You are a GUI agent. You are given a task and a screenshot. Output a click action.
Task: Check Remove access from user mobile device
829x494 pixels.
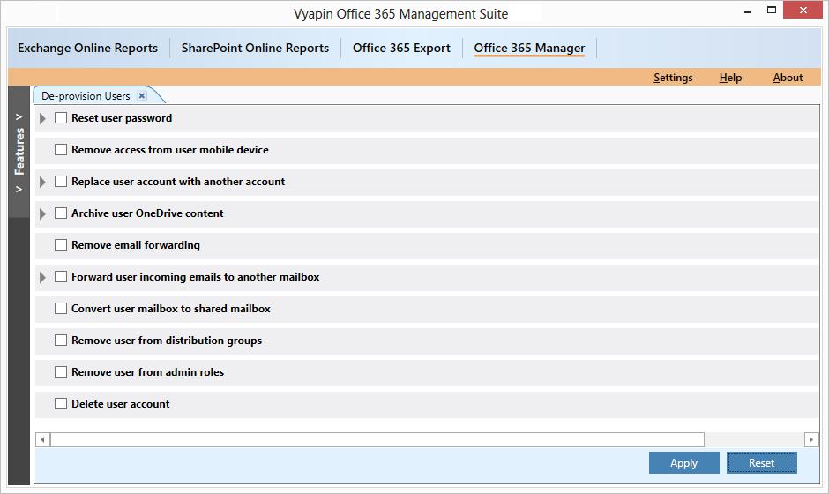[x=61, y=150]
